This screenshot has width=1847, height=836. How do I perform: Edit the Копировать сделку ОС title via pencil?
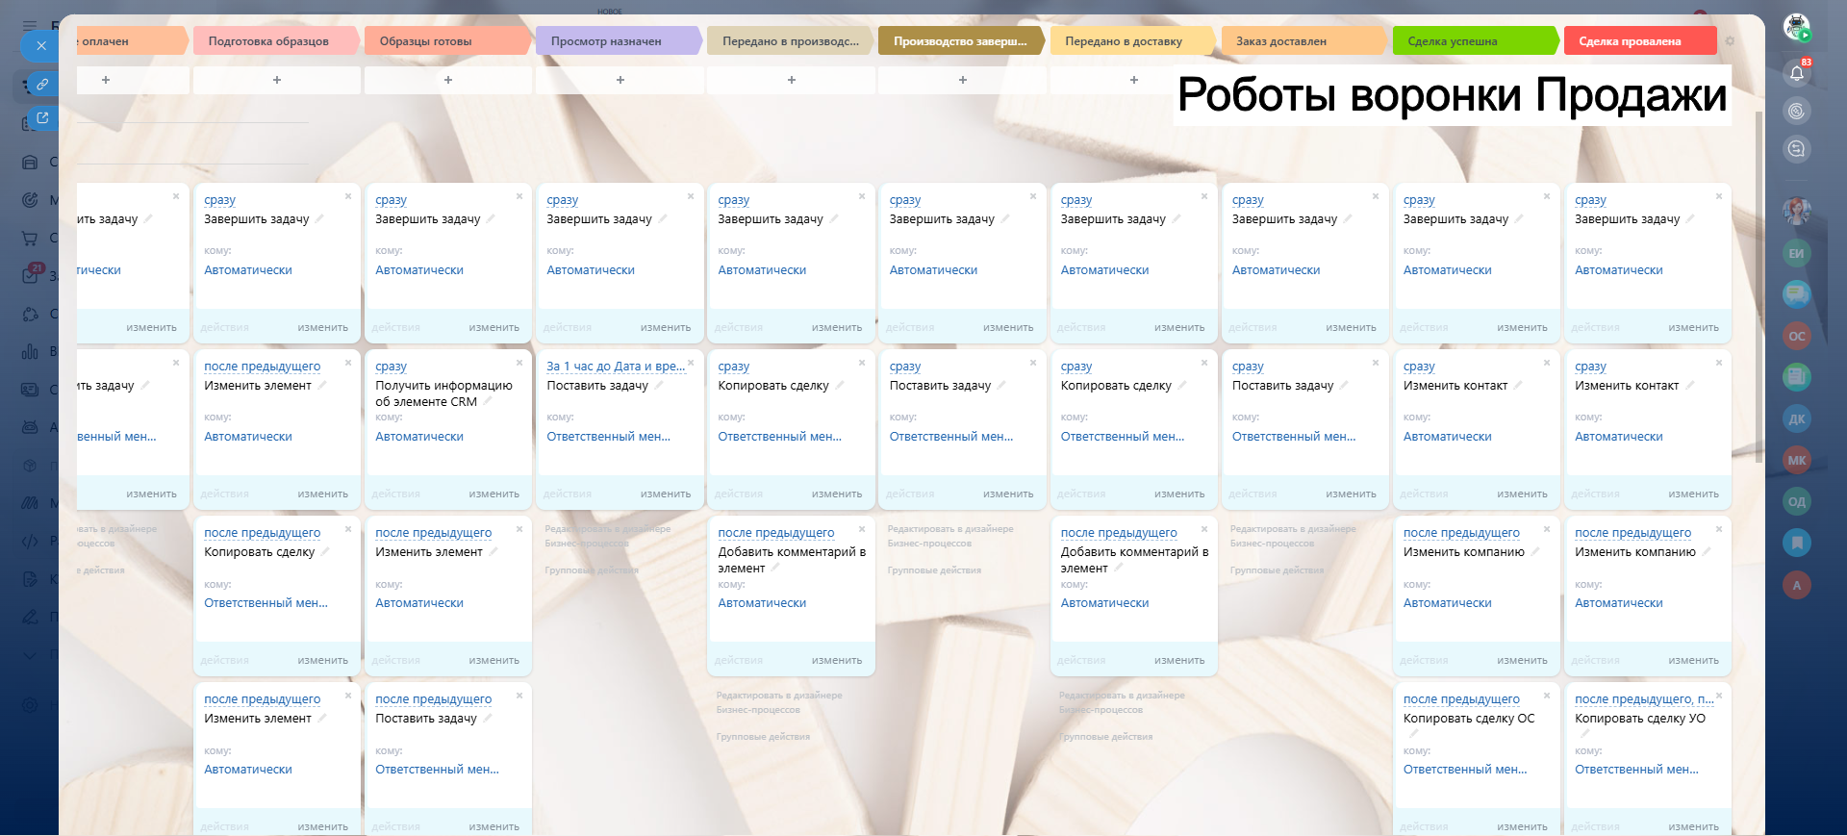point(1414,733)
